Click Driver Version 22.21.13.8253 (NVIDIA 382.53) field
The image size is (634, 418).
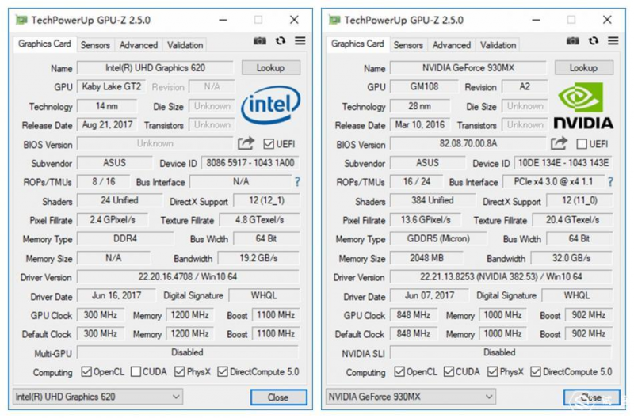[x=501, y=276]
